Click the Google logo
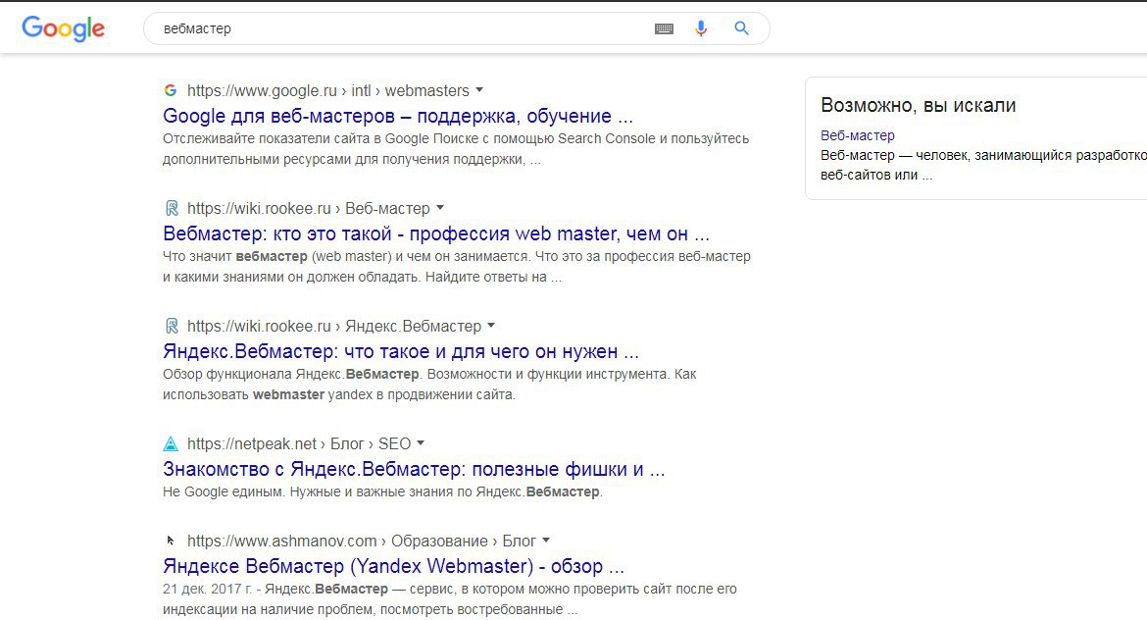Viewport: 1147px width, 620px height. click(x=64, y=28)
